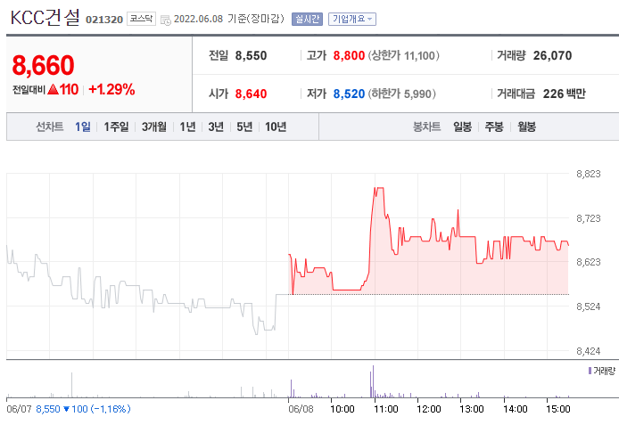Screen dimensions: 619x425
Task: Click the KCC건설 stock name
Action: coord(45,17)
